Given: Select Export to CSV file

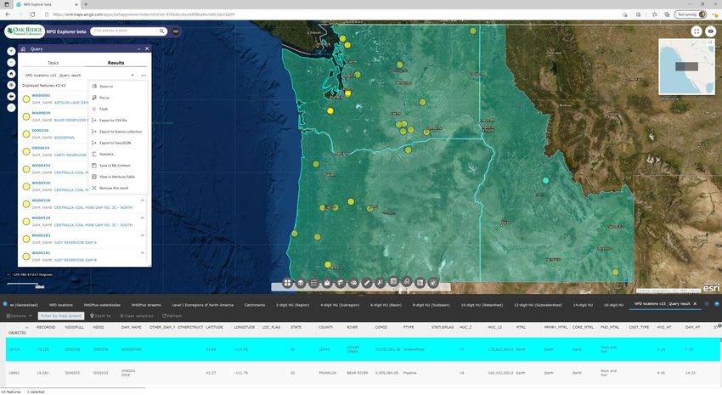Looking at the screenshot, I should click(113, 120).
